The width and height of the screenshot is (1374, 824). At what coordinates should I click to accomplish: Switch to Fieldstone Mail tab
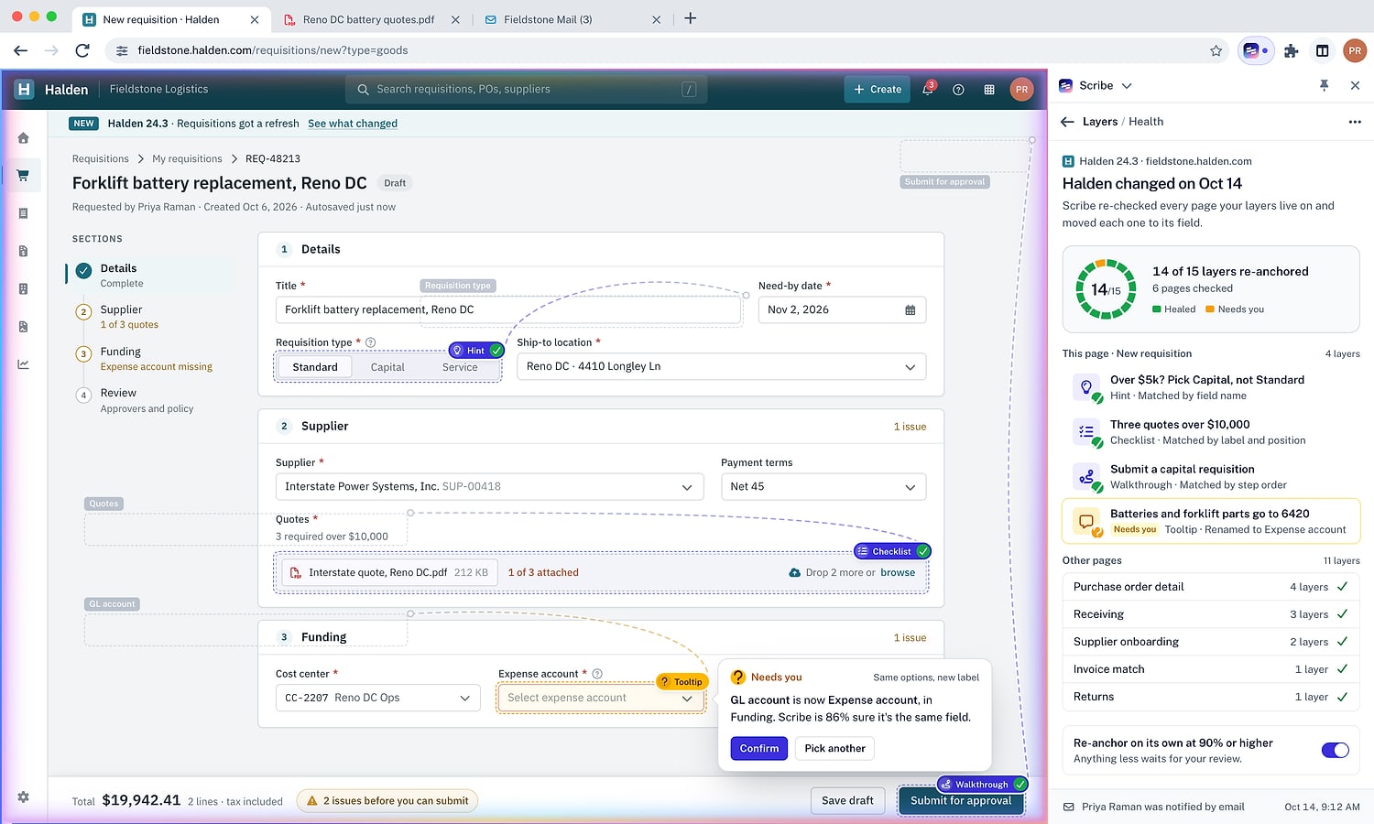pyautogui.click(x=572, y=19)
